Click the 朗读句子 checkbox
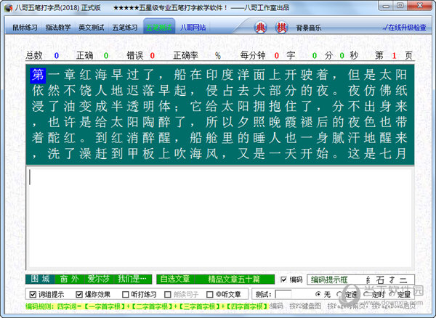Screen dimensions: 436x318 (167, 294)
